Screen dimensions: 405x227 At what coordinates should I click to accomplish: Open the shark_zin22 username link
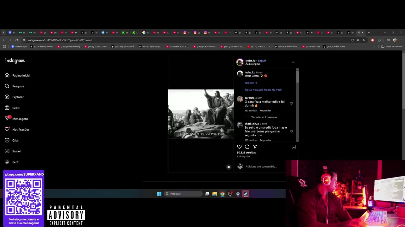click(x=252, y=124)
